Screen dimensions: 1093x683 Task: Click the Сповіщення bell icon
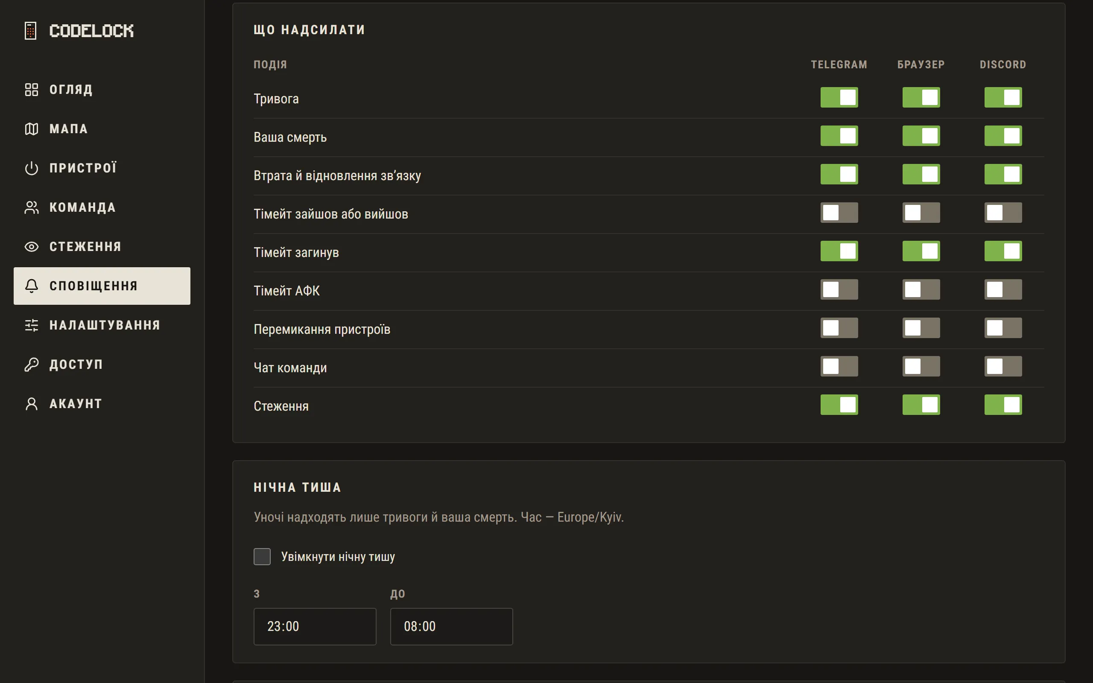tap(31, 286)
